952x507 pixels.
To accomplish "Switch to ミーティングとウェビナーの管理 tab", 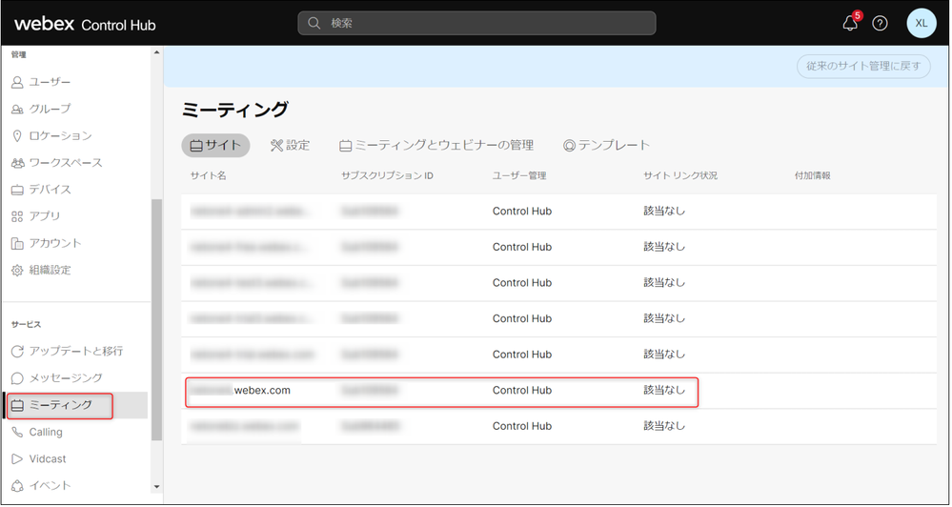I will [x=436, y=145].
